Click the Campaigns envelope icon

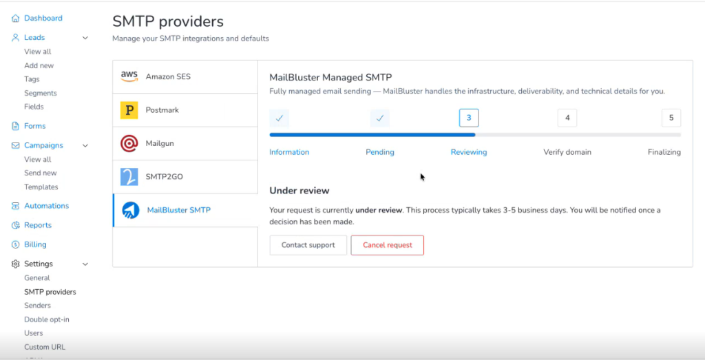(x=16, y=146)
